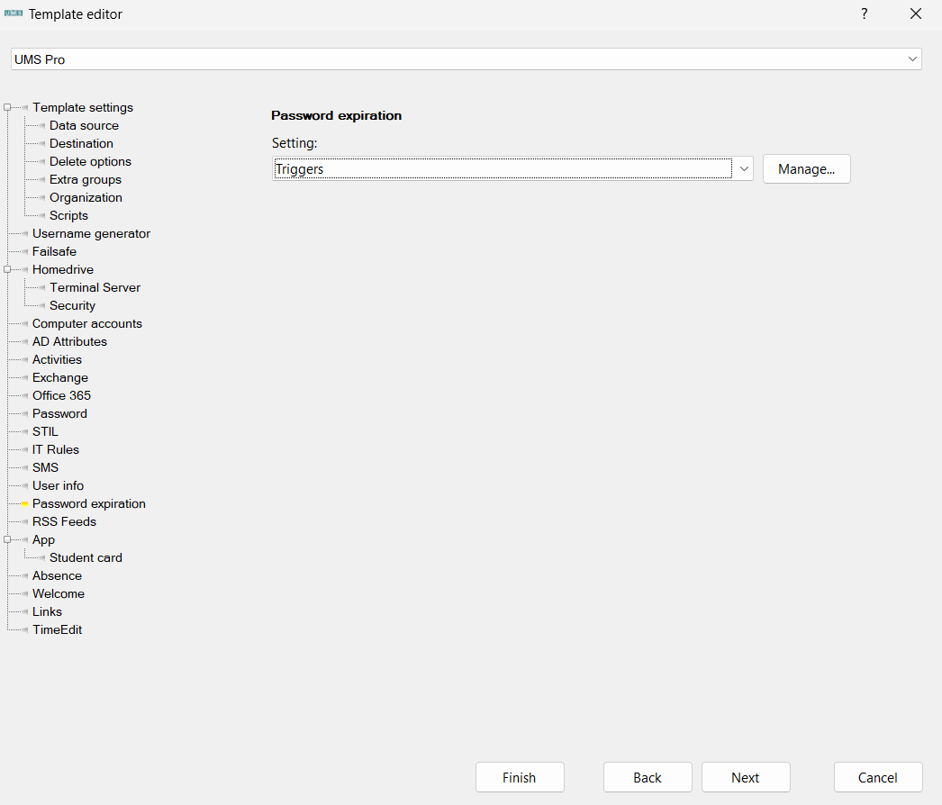This screenshot has width=942, height=805.
Task: Select Data source in the tree
Action: 84,126
